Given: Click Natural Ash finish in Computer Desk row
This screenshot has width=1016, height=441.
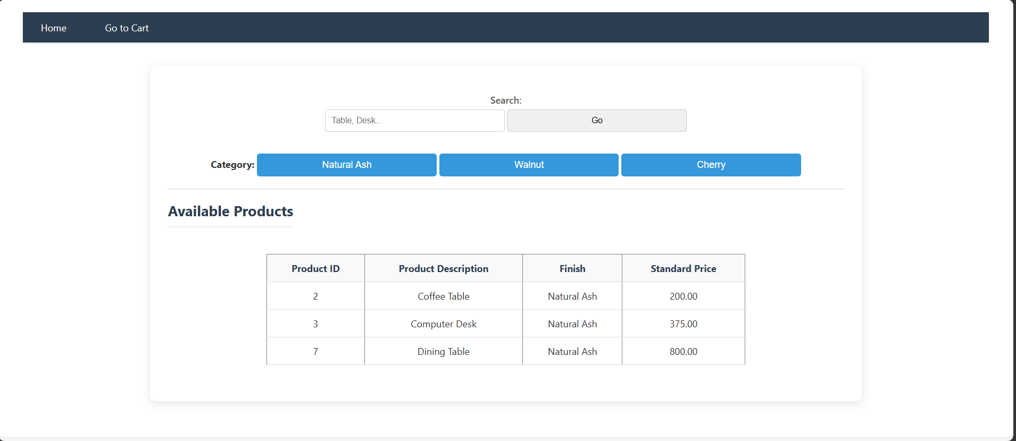Looking at the screenshot, I should [572, 324].
